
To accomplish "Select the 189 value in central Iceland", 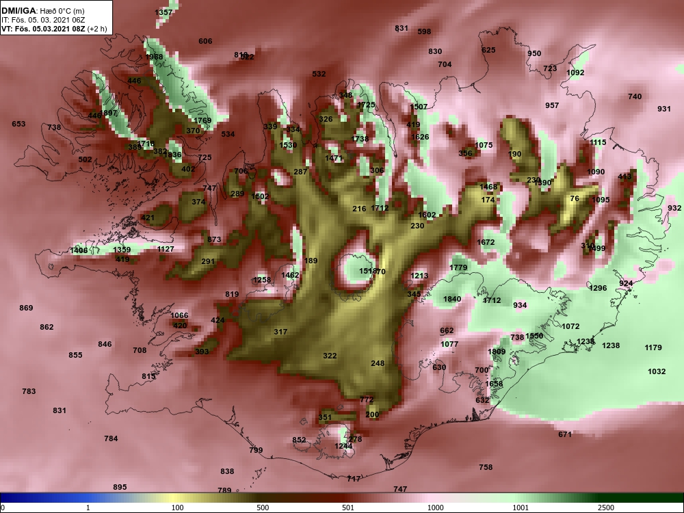I will click(311, 261).
